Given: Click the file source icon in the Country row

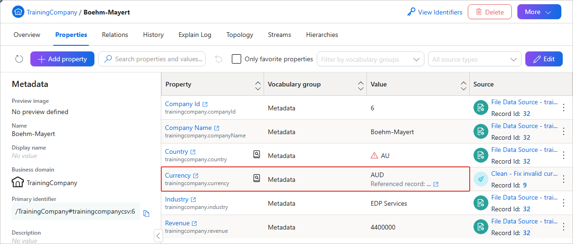Looking at the screenshot, I should point(481,156).
